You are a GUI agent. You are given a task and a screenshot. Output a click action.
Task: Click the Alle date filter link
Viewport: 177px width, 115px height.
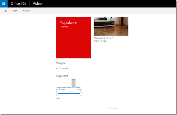58,98
